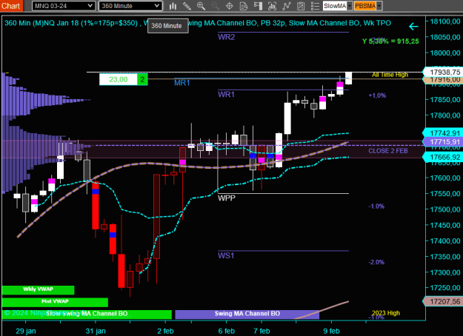Select the cyan 17666,92 price marker
Image resolution: width=463 pixels, height=336 pixels.
tap(444, 157)
